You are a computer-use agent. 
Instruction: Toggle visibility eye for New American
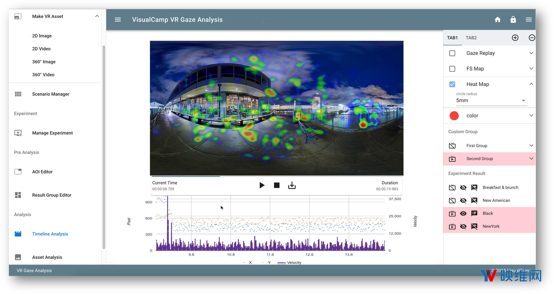[463, 201]
